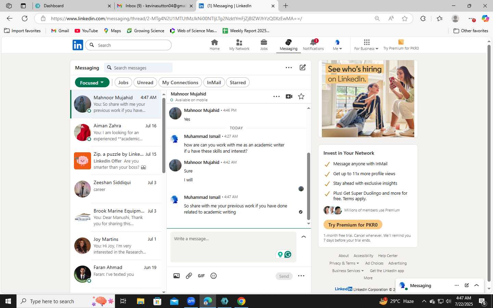Filter messages by My Connections
493x308 pixels.
[180, 82]
